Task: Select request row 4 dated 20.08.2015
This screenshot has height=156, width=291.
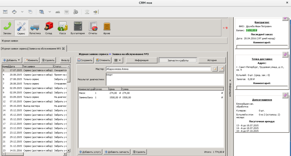Action: 34,75
